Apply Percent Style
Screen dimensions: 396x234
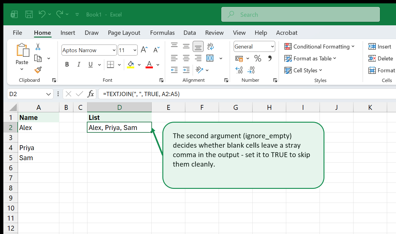coord(258,58)
